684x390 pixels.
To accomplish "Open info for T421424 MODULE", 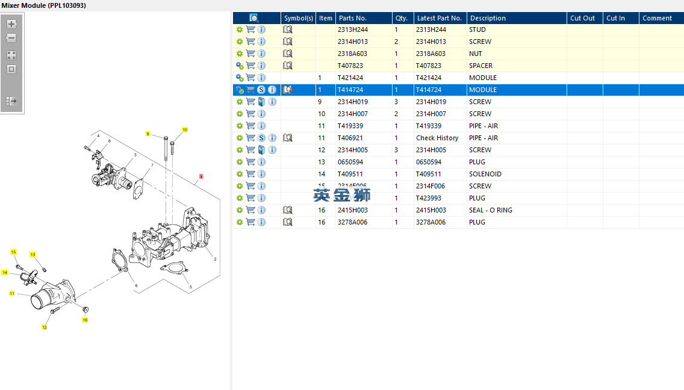I will [x=261, y=78].
